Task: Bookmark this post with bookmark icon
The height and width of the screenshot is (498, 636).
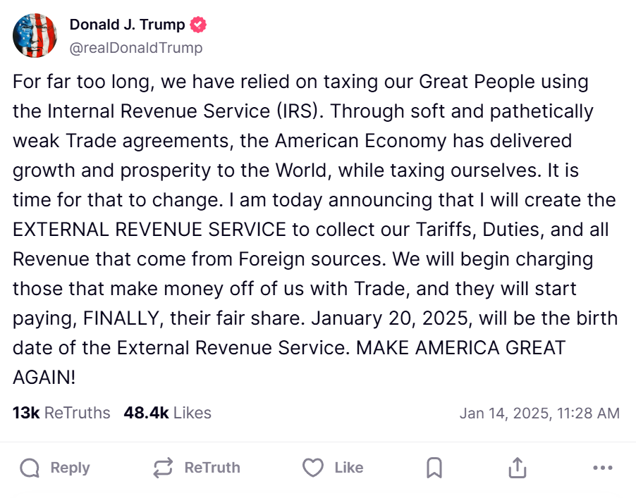Action: coord(434,468)
